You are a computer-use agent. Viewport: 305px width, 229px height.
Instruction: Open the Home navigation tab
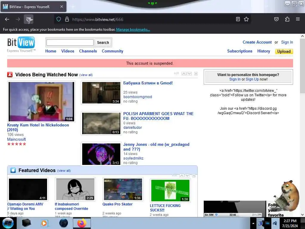51,51
